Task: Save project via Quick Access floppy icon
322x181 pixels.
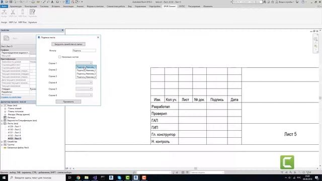Action: pos(11,2)
